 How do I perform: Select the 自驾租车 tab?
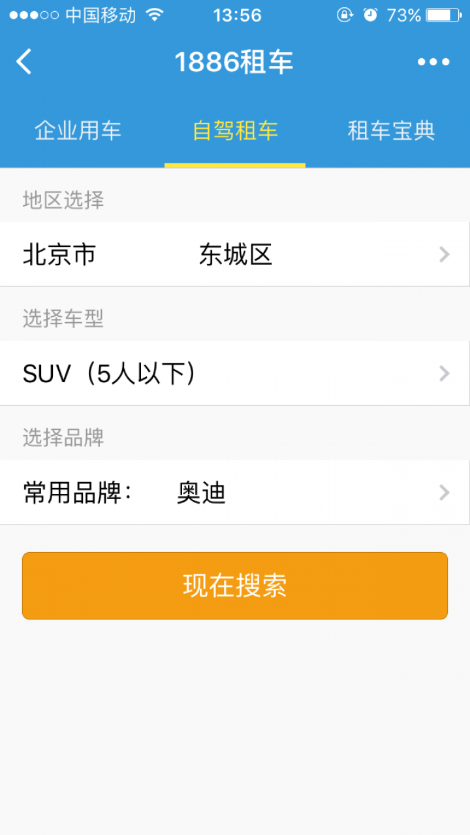[x=235, y=131]
